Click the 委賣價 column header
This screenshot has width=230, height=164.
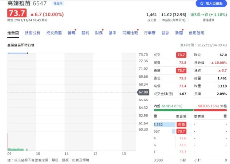tap(199, 116)
